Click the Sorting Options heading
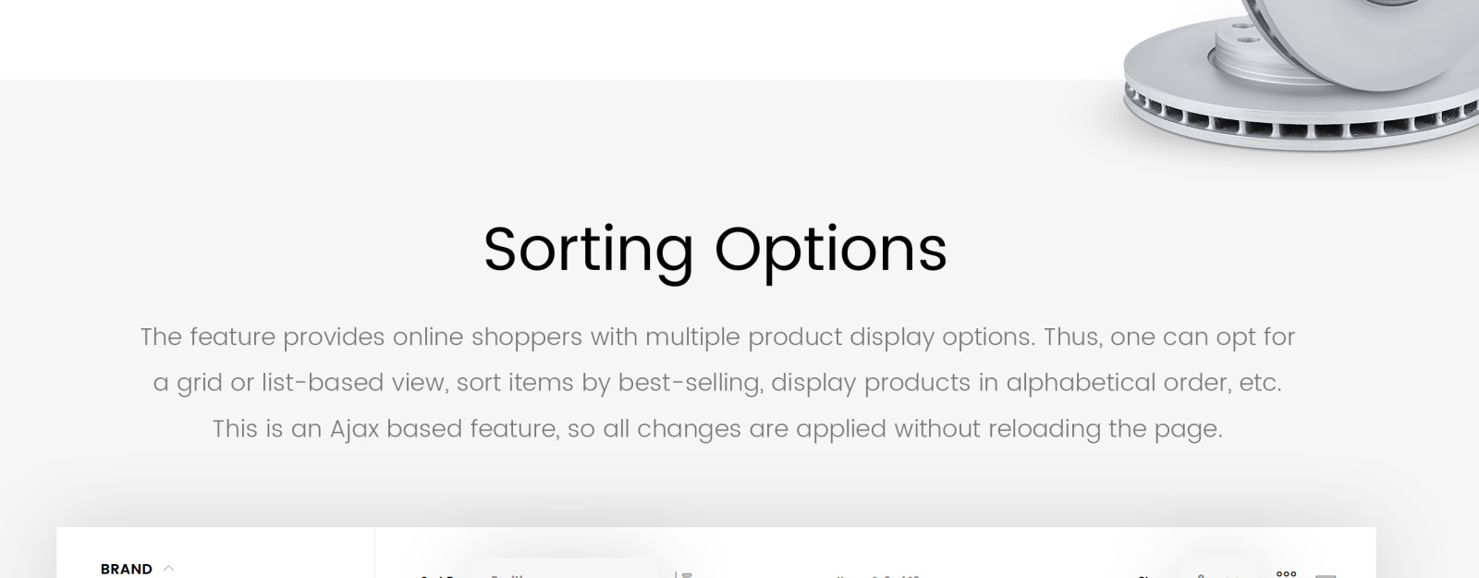The height and width of the screenshot is (578, 1479). pos(715,249)
